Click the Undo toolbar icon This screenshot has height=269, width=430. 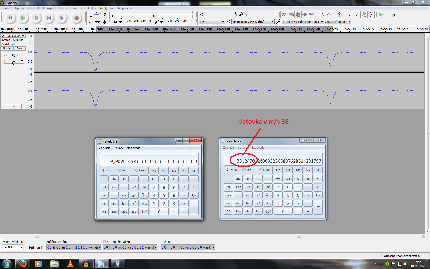tap(322, 15)
